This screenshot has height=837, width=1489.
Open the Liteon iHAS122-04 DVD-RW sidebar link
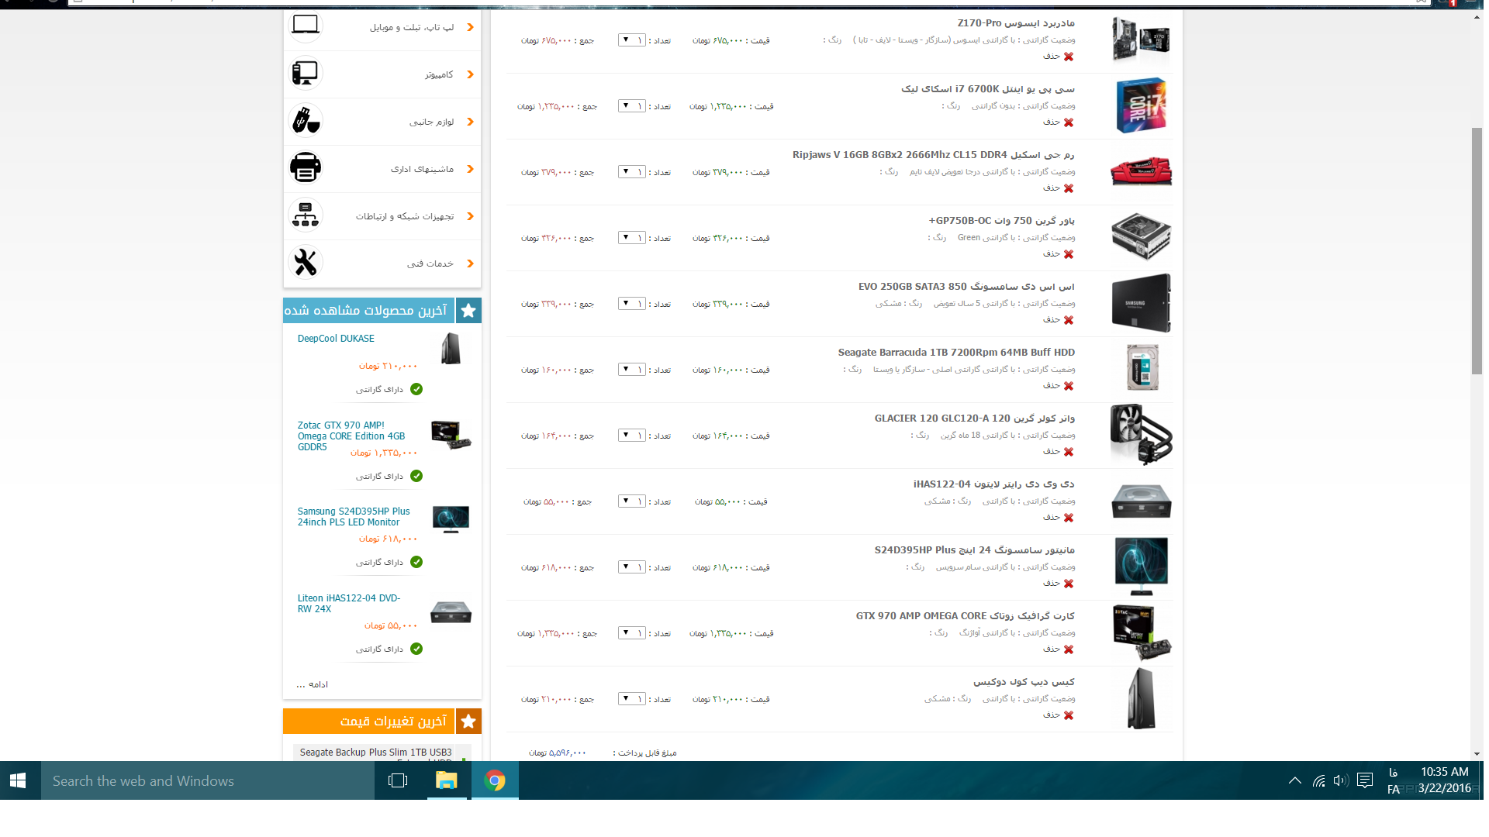[x=349, y=604]
